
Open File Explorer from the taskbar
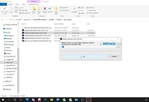tap(52, 100)
